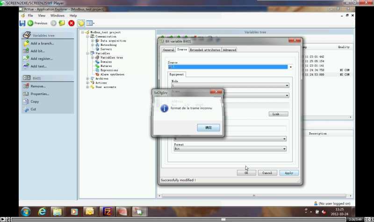Click the blue Save disk icon in toolbar
The width and height of the screenshot is (374, 222).
click(x=22, y=23)
